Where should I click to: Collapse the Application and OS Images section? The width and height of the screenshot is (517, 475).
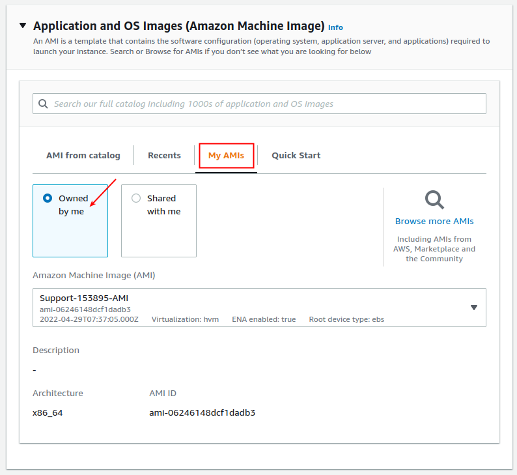23,25
